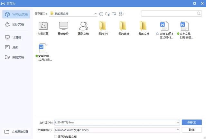206x139 pixels.
Task: Select 文字文稿 12月18日 file in second row
Action: pyautogui.click(x=43, y=52)
